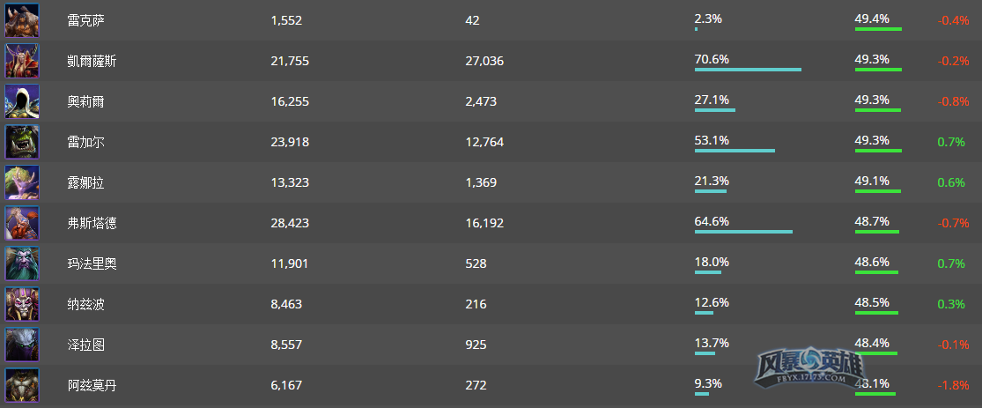Click the 弗斯塔德 hero portrait icon
This screenshot has height=408, width=982.
(x=22, y=222)
